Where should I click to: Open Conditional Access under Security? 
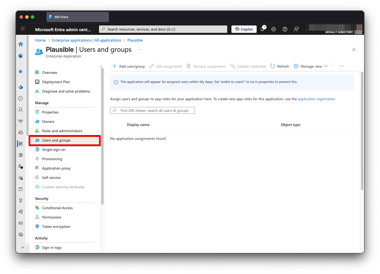[57, 208]
